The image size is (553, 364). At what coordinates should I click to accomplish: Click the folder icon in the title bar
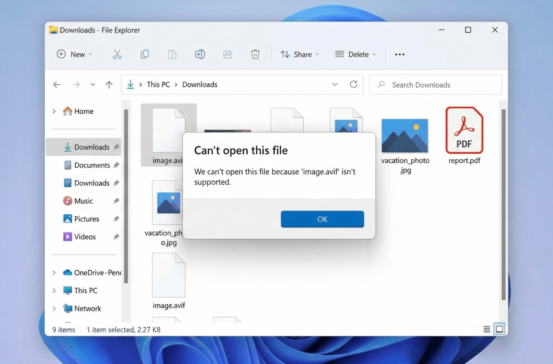point(53,30)
